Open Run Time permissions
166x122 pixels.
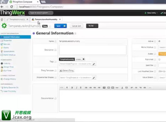coord(7,70)
